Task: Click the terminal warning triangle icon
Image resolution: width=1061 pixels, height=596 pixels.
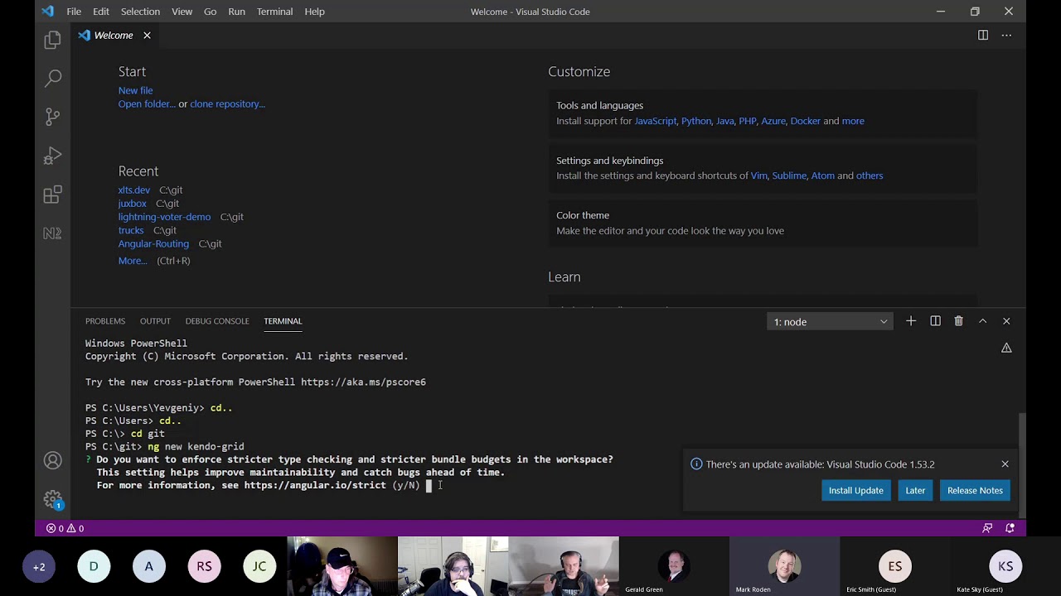Action: 1006,348
